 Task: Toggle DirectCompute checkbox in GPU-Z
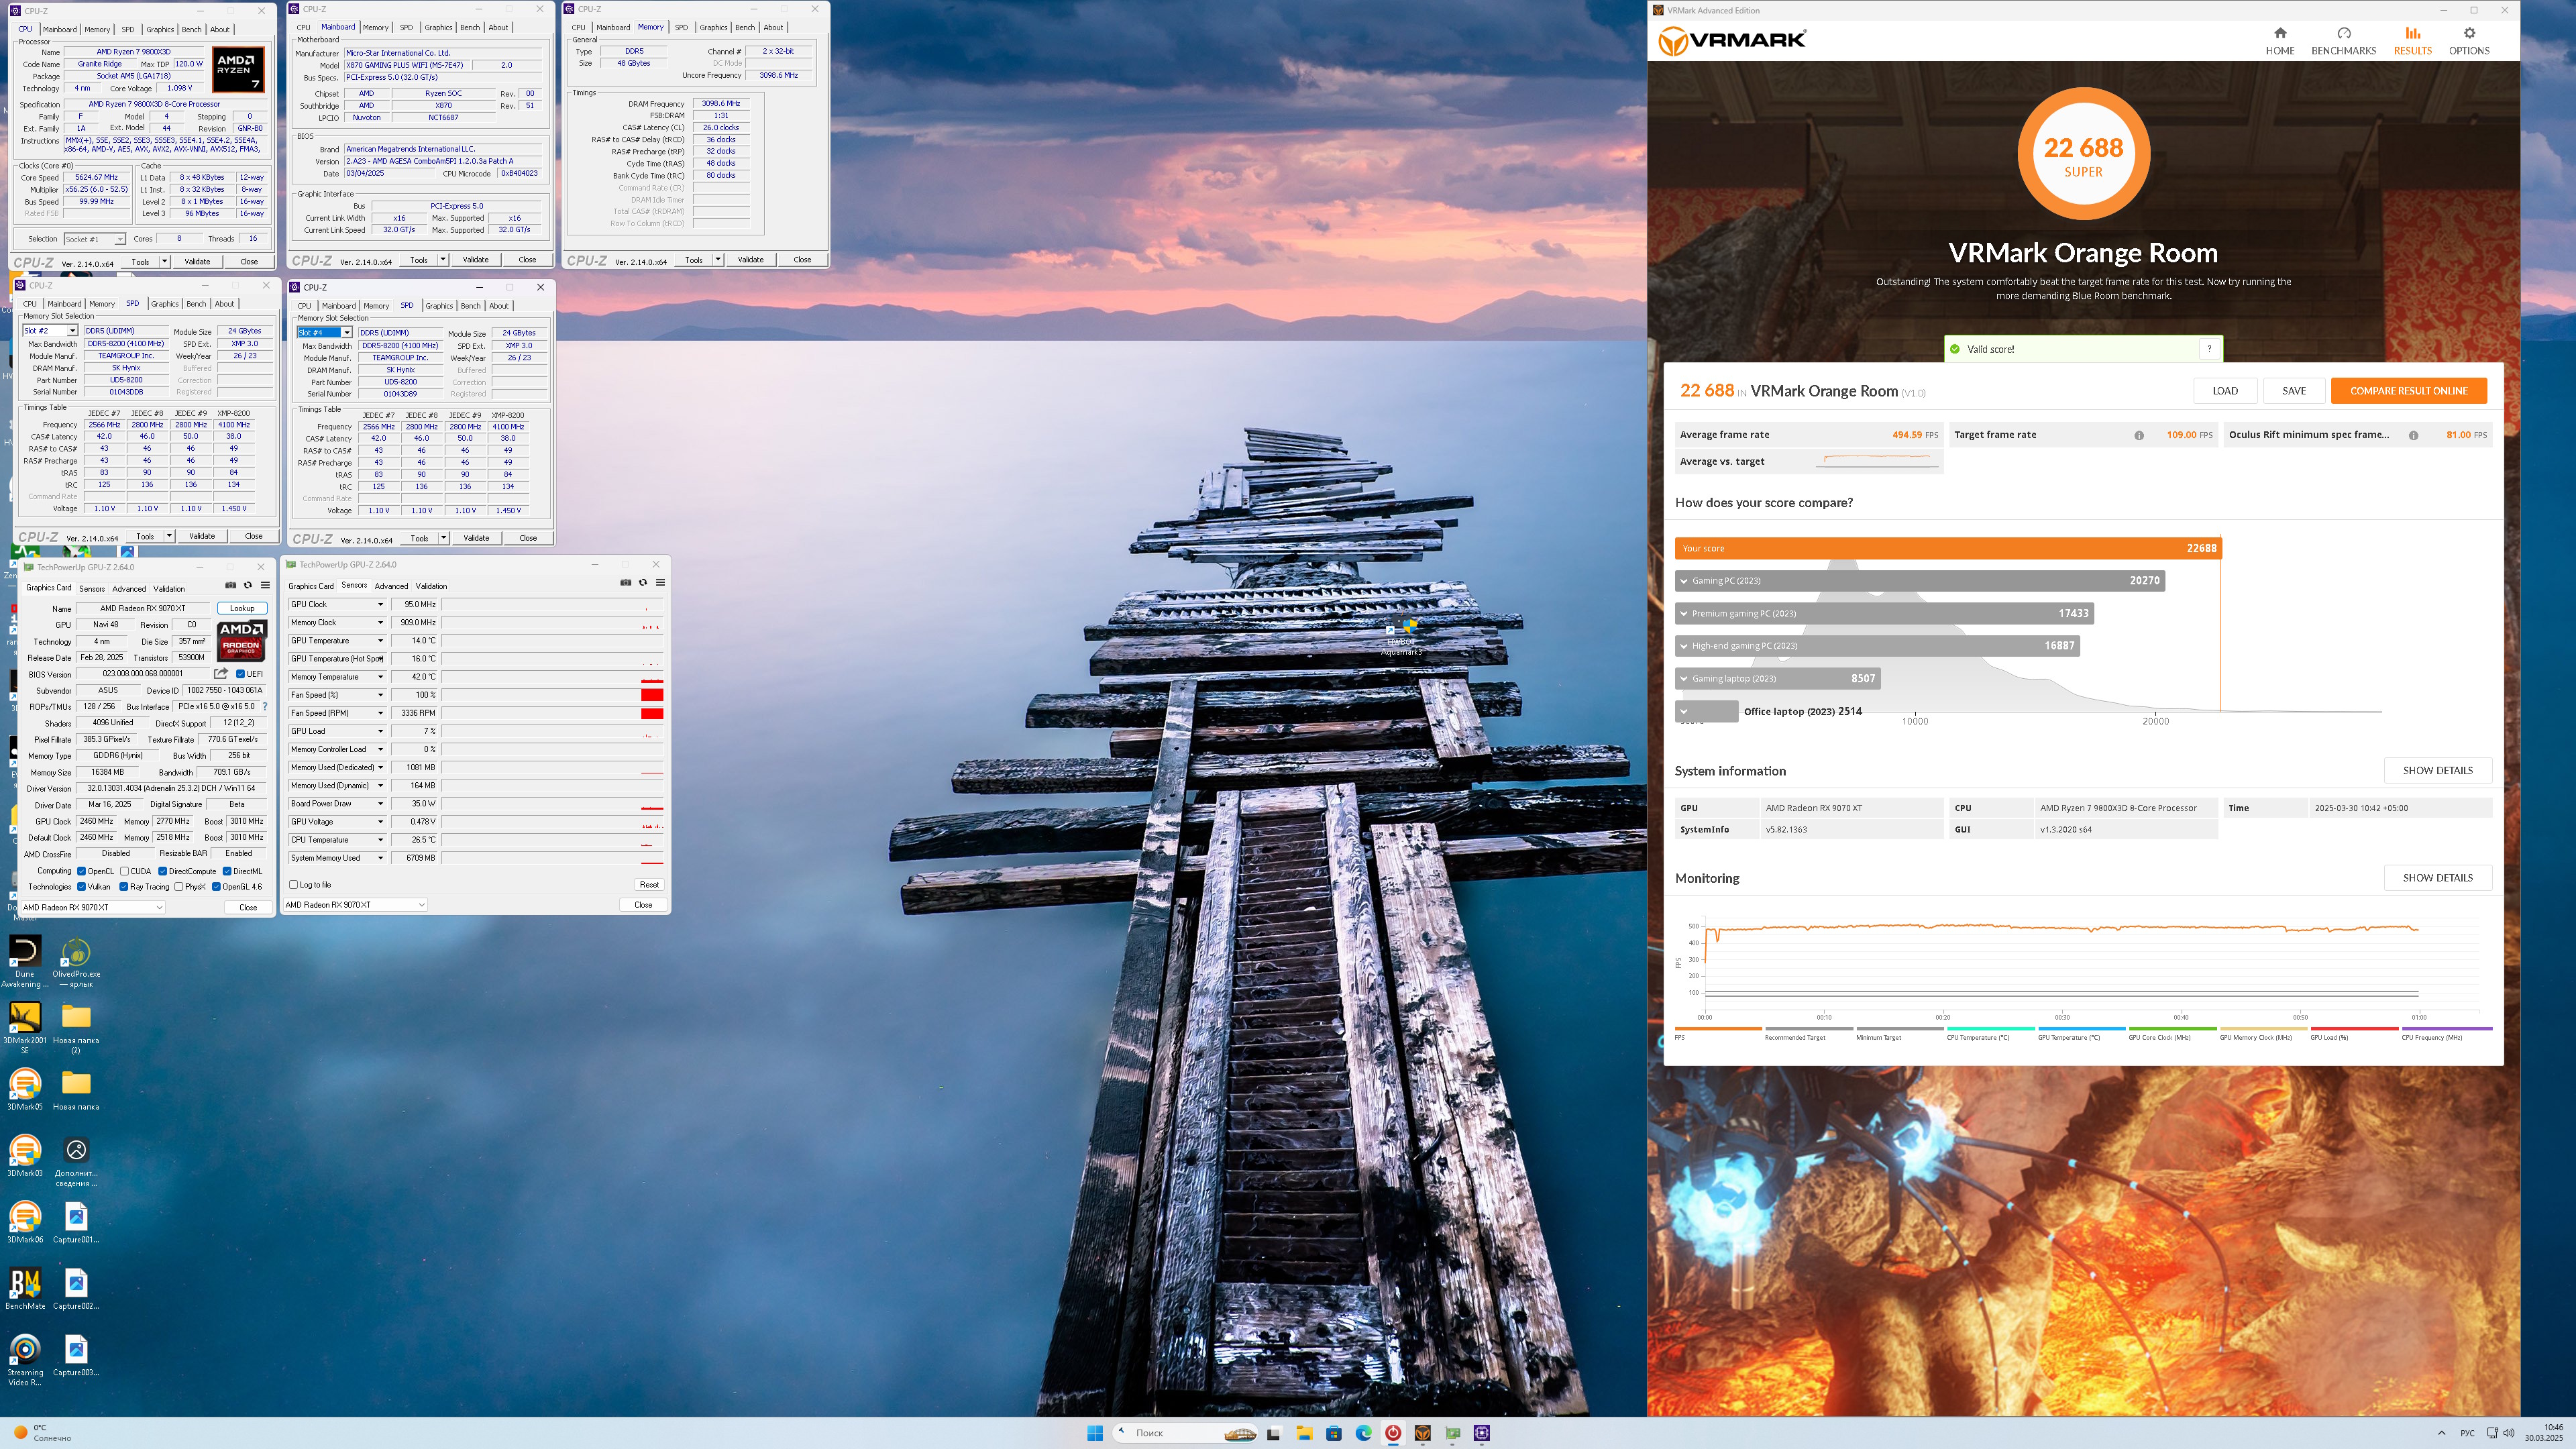[162, 871]
